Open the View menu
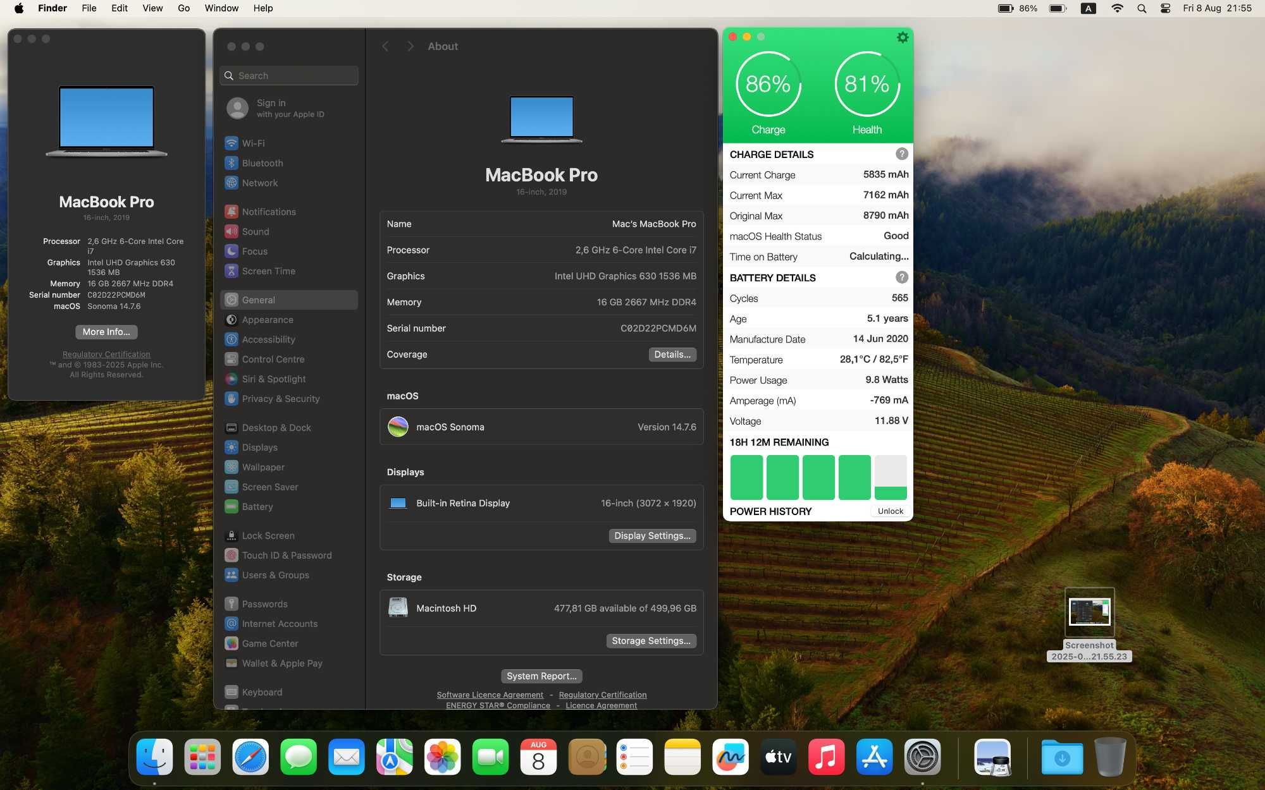 coord(152,8)
